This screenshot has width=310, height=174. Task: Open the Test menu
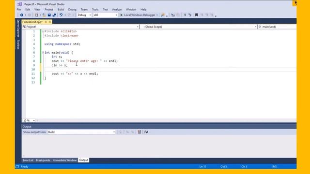[x=106, y=10]
